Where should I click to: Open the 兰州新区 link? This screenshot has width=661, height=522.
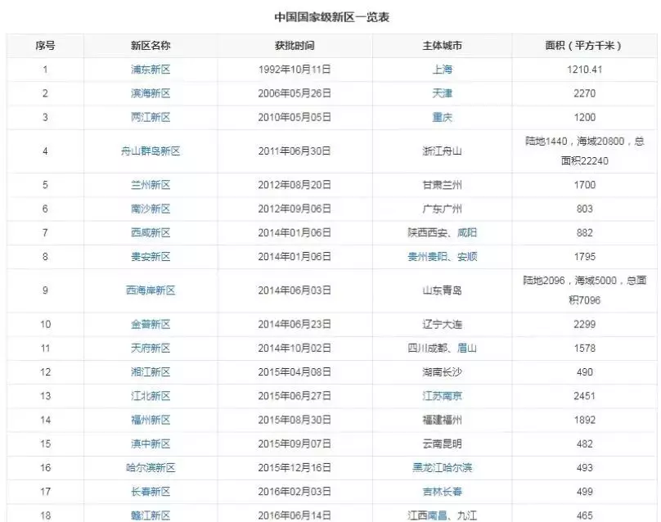[151, 185]
